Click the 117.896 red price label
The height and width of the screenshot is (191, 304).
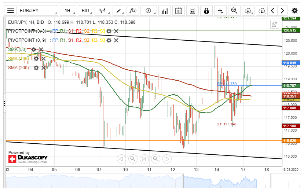click(x=291, y=108)
